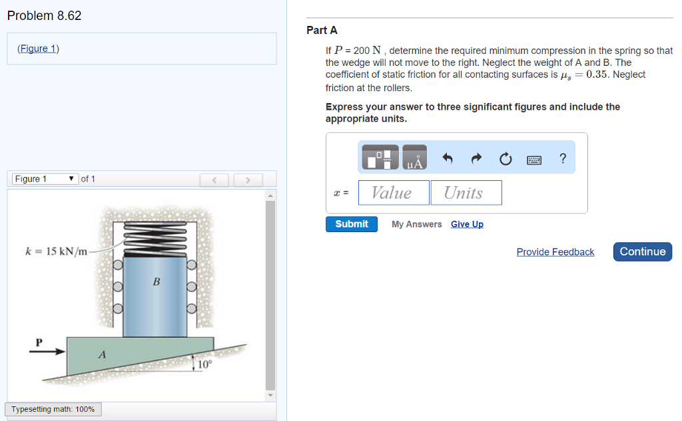
Task: Open Figure 1 from the problem statement
Action: (x=38, y=48)
